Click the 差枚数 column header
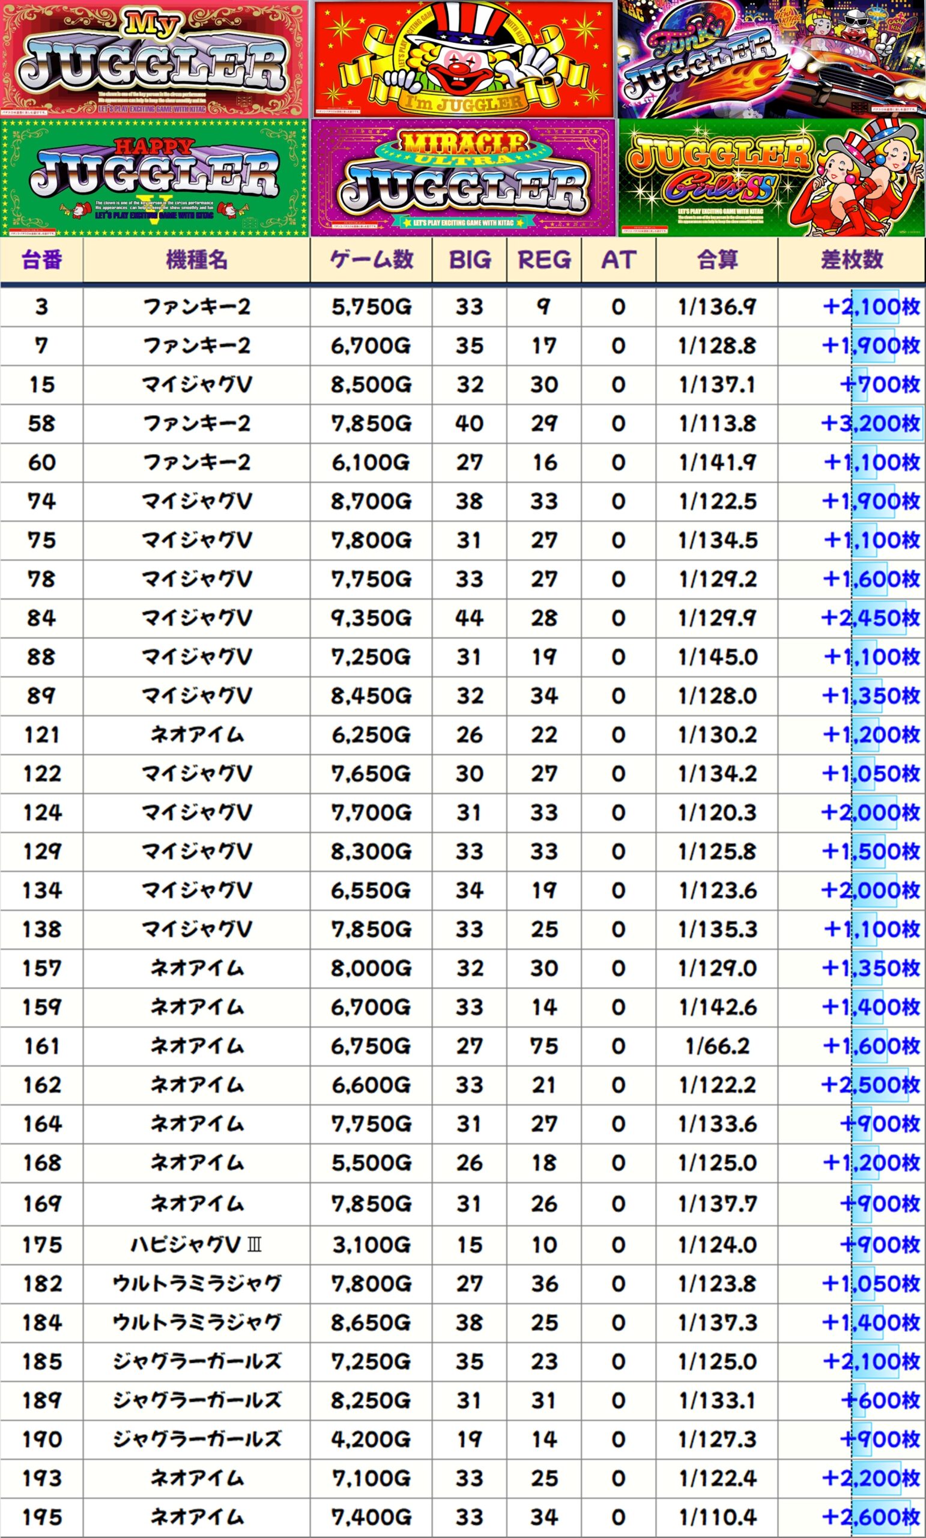The height and width of the screenshot is (1538, 926). point(852,260)
